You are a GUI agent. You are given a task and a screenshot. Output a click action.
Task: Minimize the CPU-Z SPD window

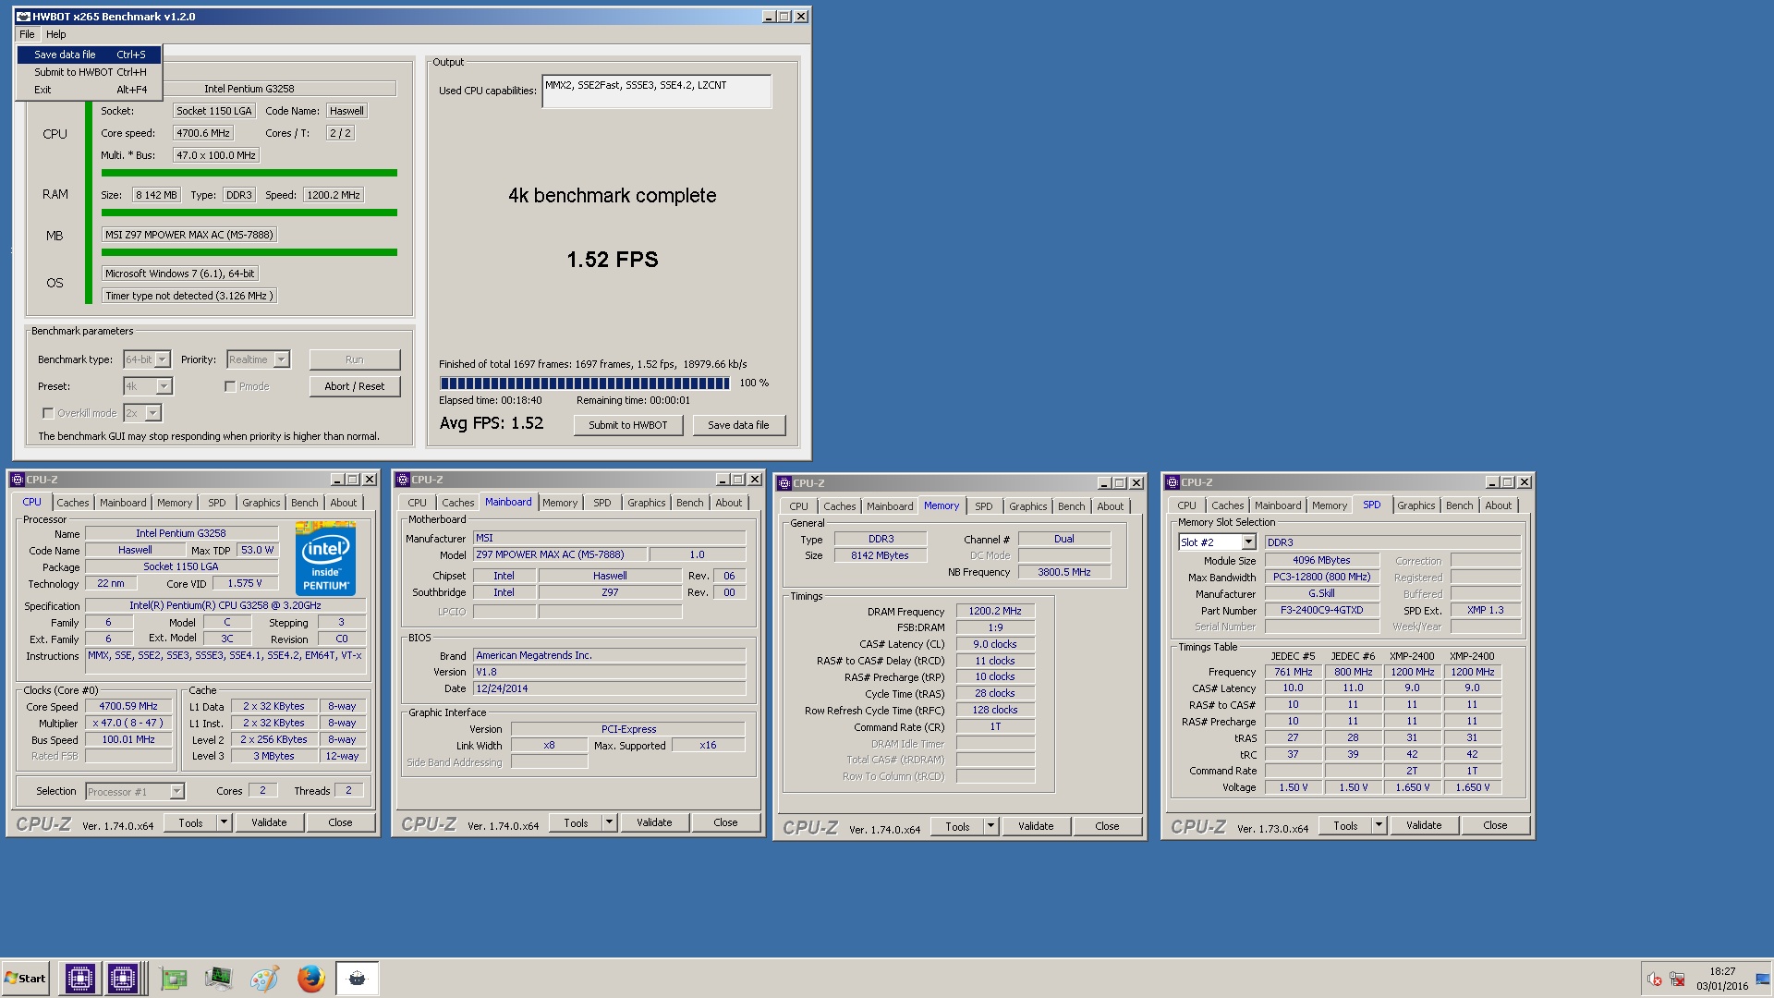point(1491,482)
